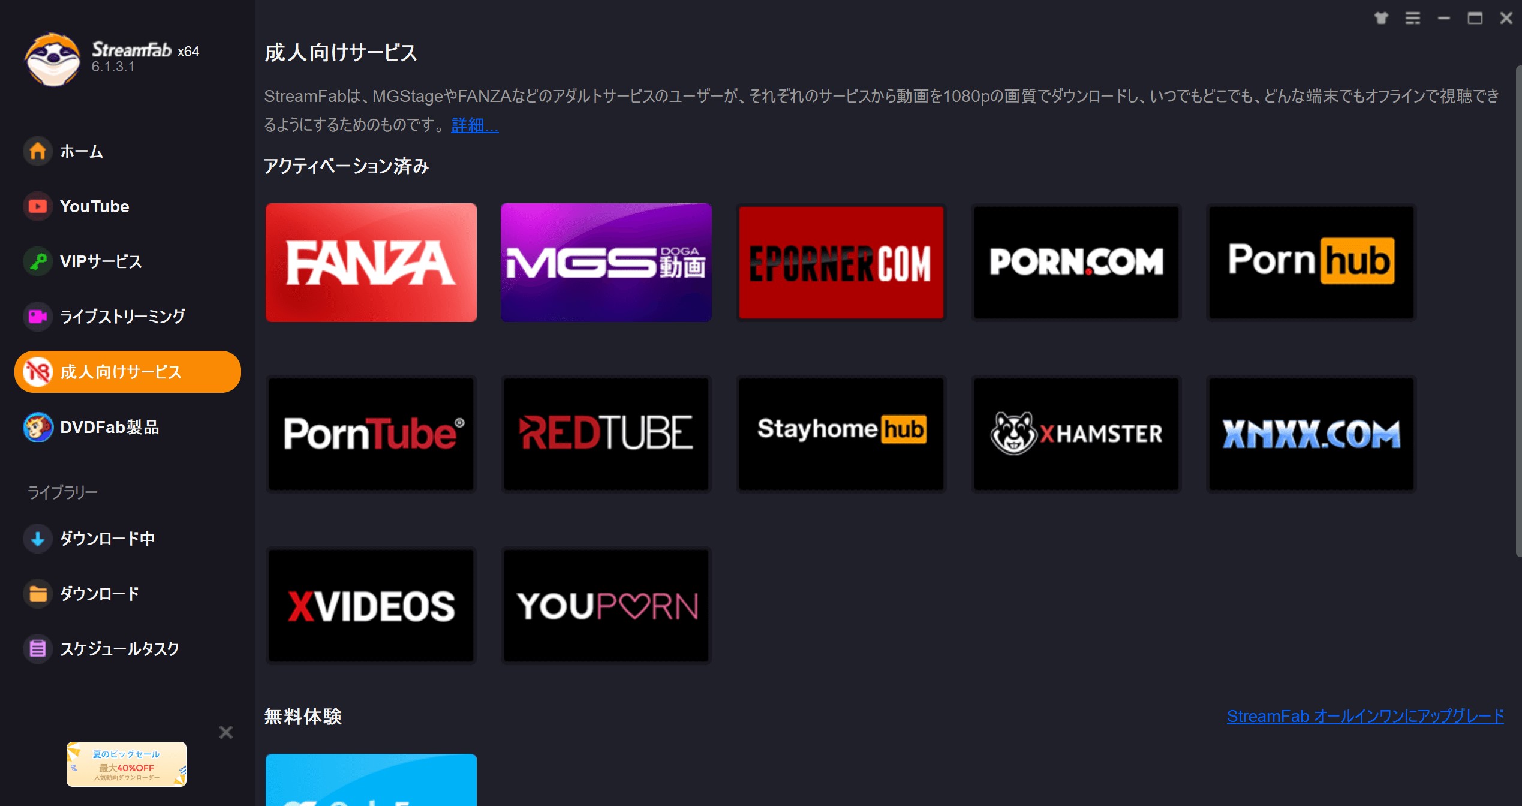Click the scheduled task list icon

click(38, 648)
